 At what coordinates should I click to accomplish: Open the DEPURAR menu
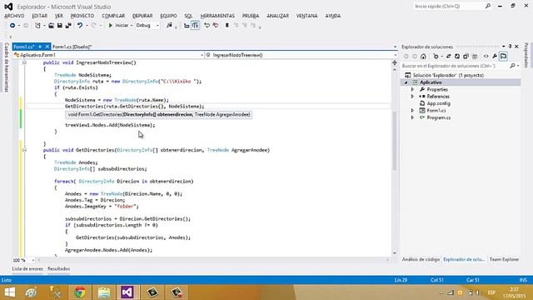pyautogui.click(x=142, y=16)
